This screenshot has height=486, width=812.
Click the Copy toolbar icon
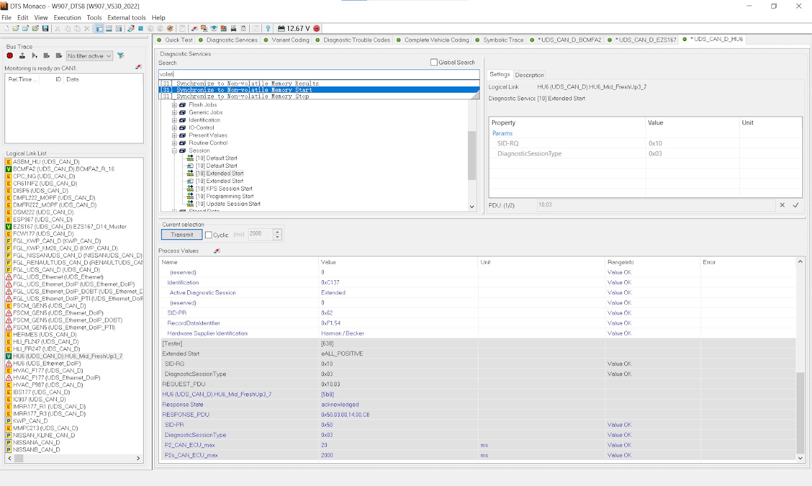click(67, 28)
